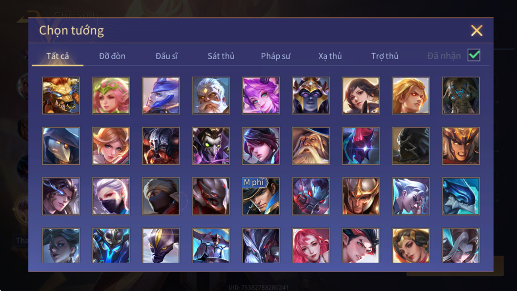This screenshot has height=291, width=517.
Task: Pick the elephant-like armored hero portrait
Action: [x=461, y=96]
